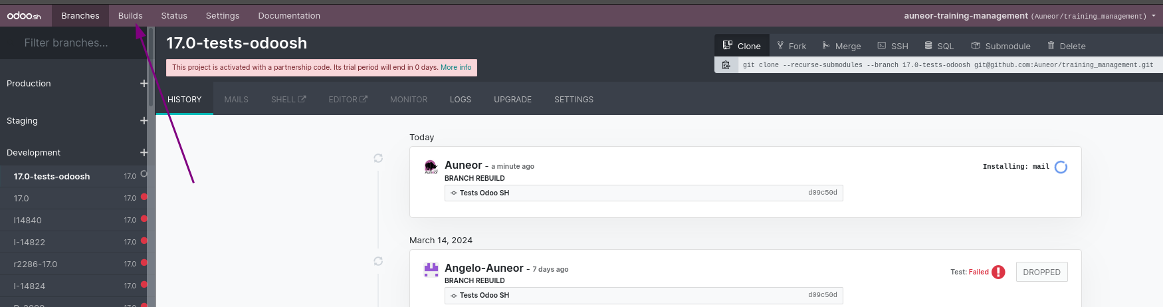Click the Auneor author name
The height and width of the screenshot is (307, 1163).
pos(463,165)
